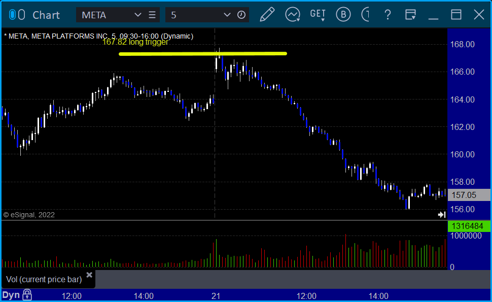
Task: Click the Dyn label in time axis
Action: point(11,295)
